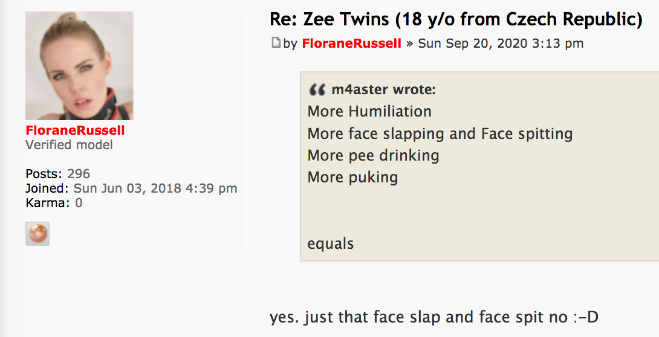Screen dimensions: 659x337
Task: Click the joined date Sun Jun 03, 2018
Action: tap(155, 188)
